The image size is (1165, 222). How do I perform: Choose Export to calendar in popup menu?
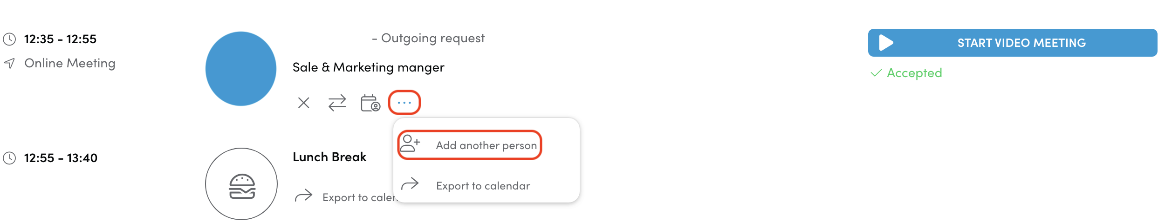point(483,186)
